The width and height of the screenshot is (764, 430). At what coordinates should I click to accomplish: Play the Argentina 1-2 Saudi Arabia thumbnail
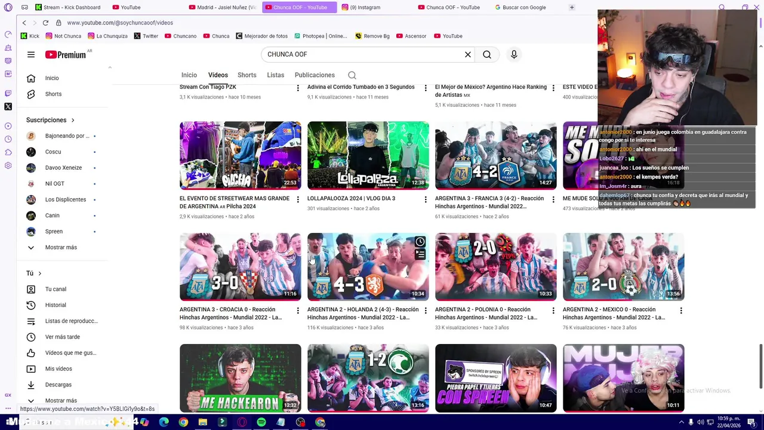(x=368, y=378)
